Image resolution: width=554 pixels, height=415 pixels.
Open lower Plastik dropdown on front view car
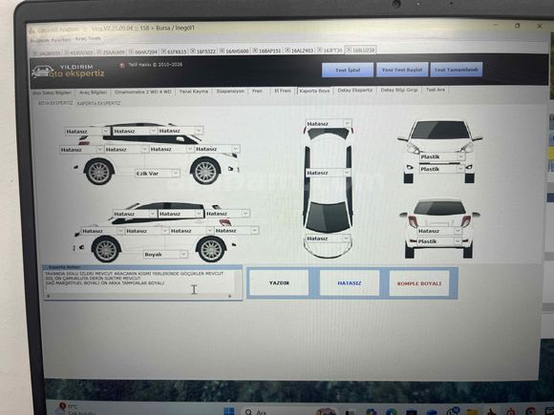click(x=460, y=169)
